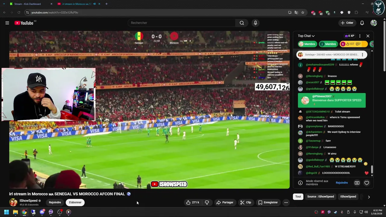Click the video player area
Image resolution: width=386 pixels, height=217 pixels.
pos(149,110)
